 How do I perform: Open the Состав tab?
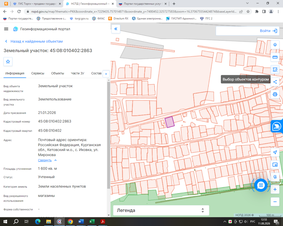click(x=96, y=73)
